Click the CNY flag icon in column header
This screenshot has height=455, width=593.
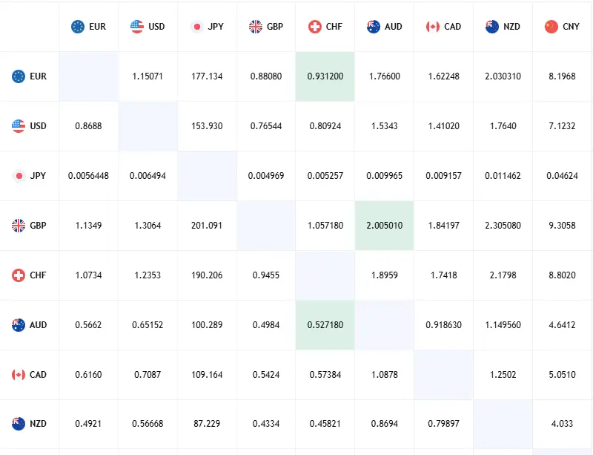pos(551,27)
